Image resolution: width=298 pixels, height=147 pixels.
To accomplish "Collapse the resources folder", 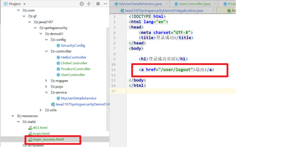I will click(13, 116).
